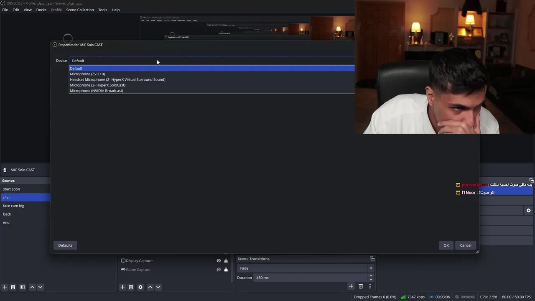
Task: Choose Microphone (NVIDIA Broadcast) device
Action: (x=211, y=91)
